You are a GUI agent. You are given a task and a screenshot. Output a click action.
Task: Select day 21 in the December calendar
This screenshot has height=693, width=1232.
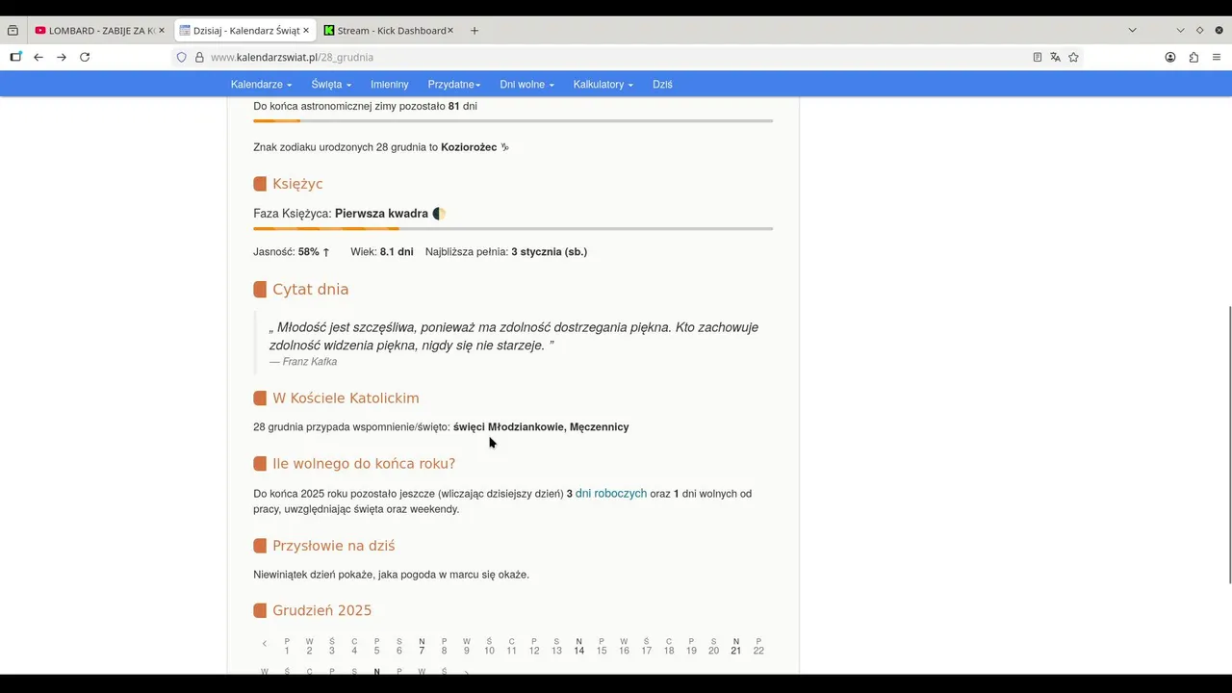[x=735, y=647]
